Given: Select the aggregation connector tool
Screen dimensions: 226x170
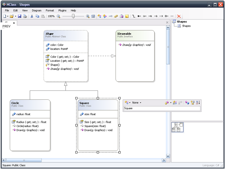Looking at the screenshot, I should coord(145,16).
